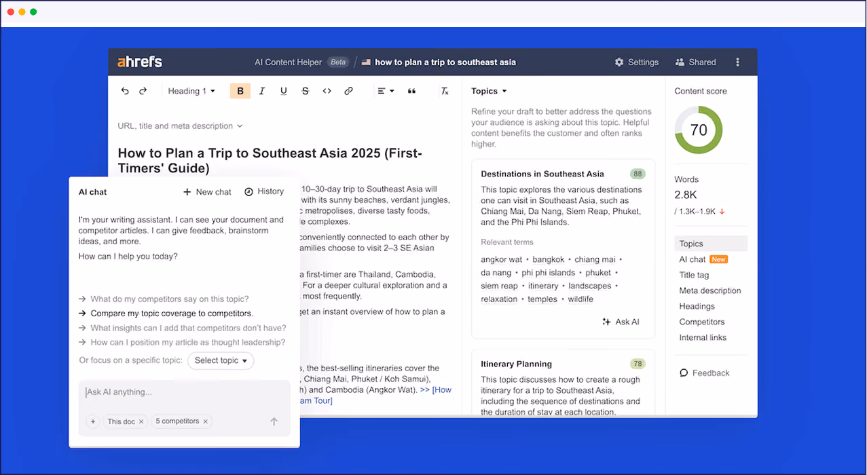
Task: Remove the 'This doc' context chip
Action: click(141, 421)
